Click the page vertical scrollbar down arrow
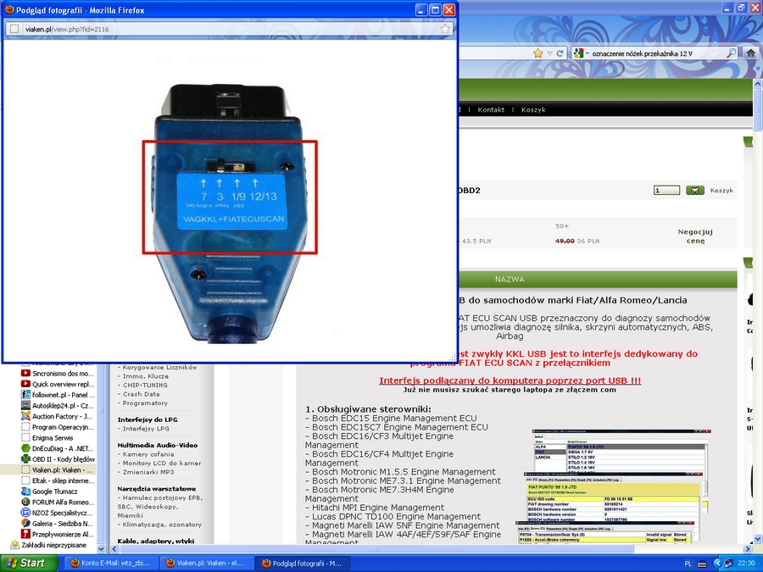Screen dimensions: 763x572 click(x=758, y=539)
